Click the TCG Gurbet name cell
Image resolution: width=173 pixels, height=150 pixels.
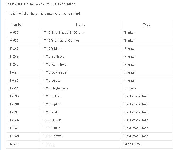[x=80, y=120]
